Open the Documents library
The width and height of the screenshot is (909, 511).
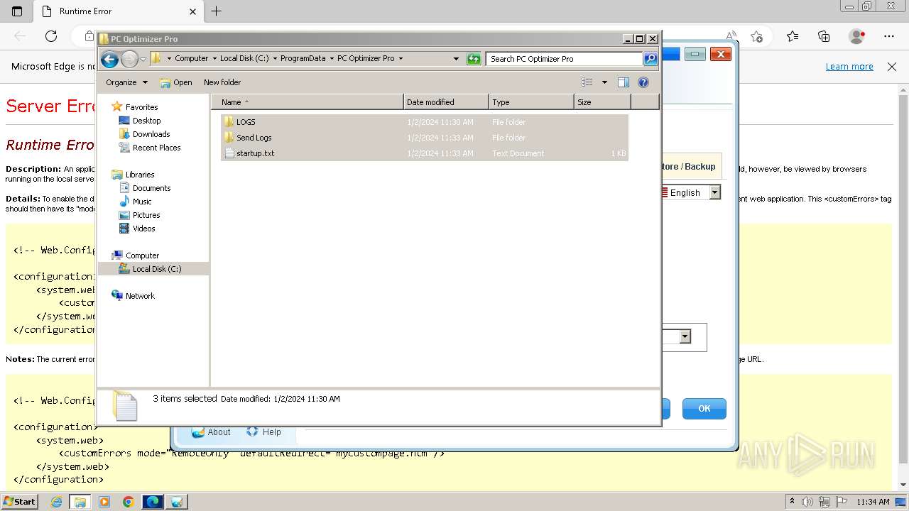pos(151,188)
